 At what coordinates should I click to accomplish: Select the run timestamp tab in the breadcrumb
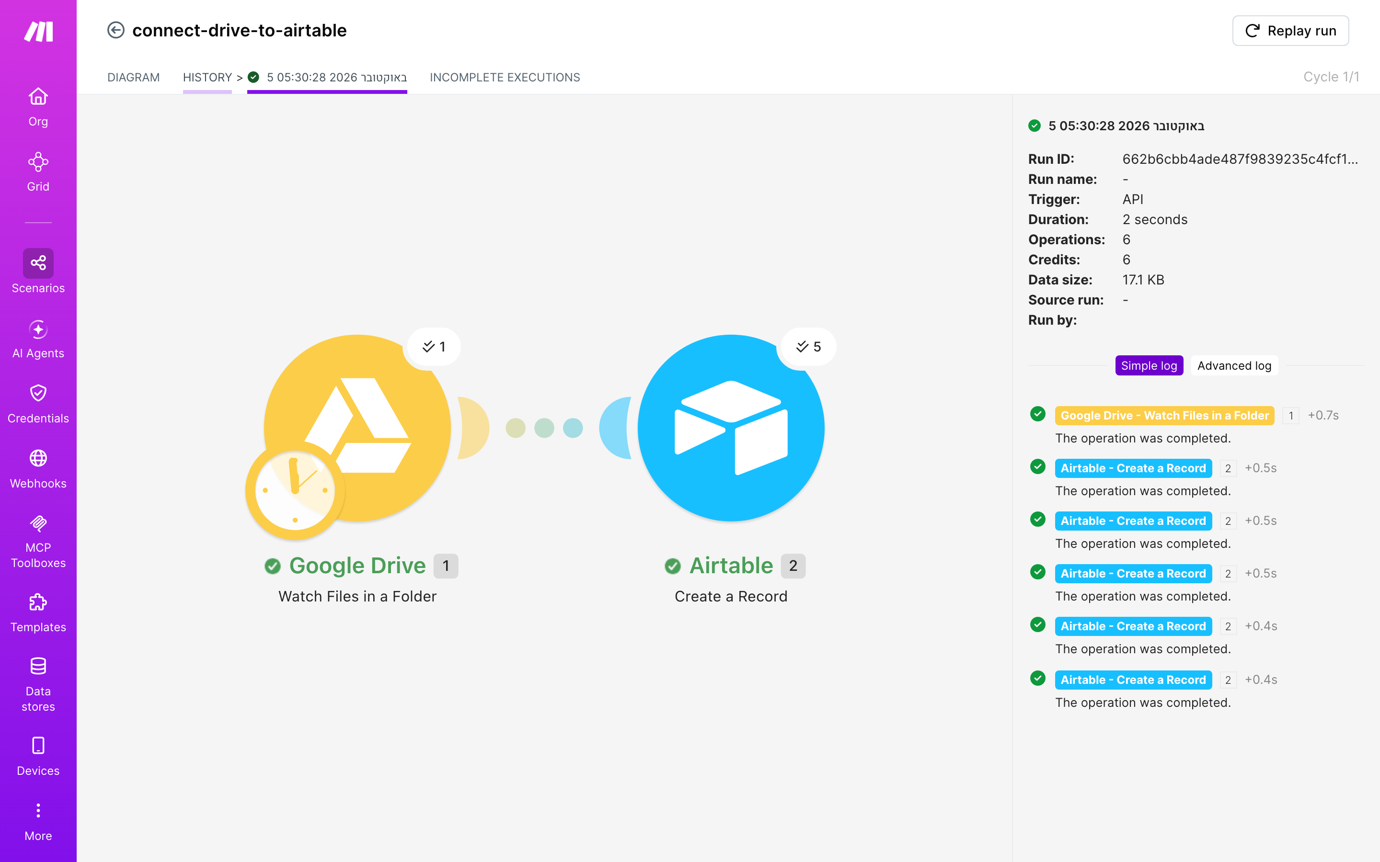327,77
